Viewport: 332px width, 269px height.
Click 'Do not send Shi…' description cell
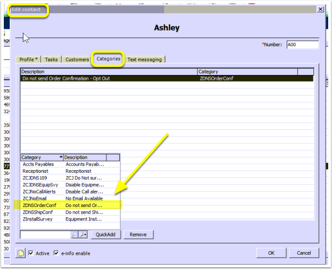pyautogui.click(x=84, y=212)
